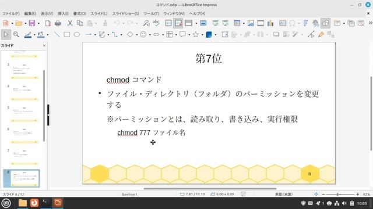373x209 pixels.
Task: Open Find and Replace icon
Action: [x=146, y=23]
